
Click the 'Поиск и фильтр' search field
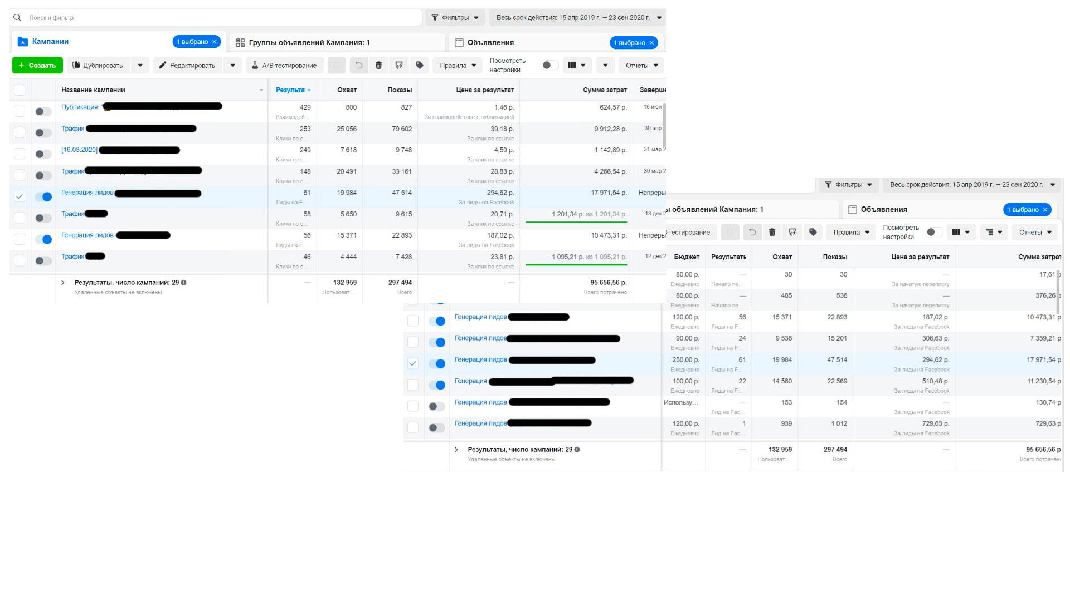coord(215,18)
